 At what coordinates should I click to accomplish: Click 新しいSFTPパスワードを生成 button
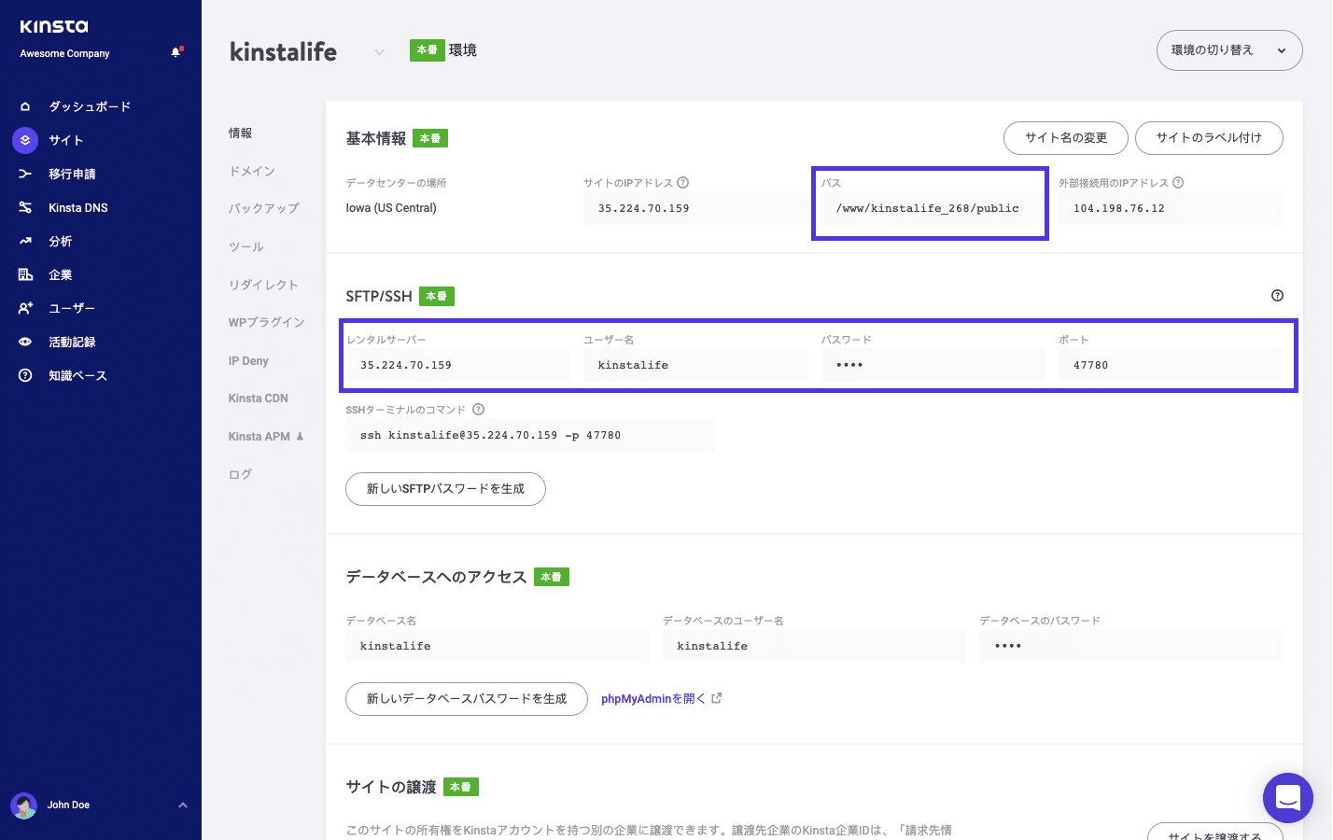[x=445, y=488]
